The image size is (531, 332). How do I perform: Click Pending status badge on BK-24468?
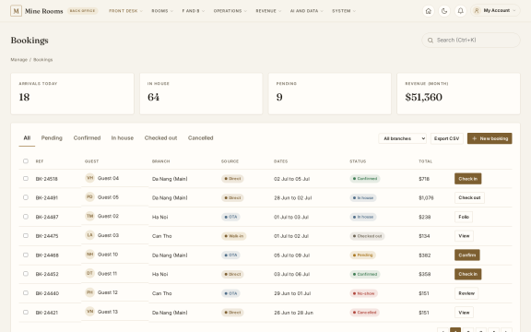tap(362, 255)
